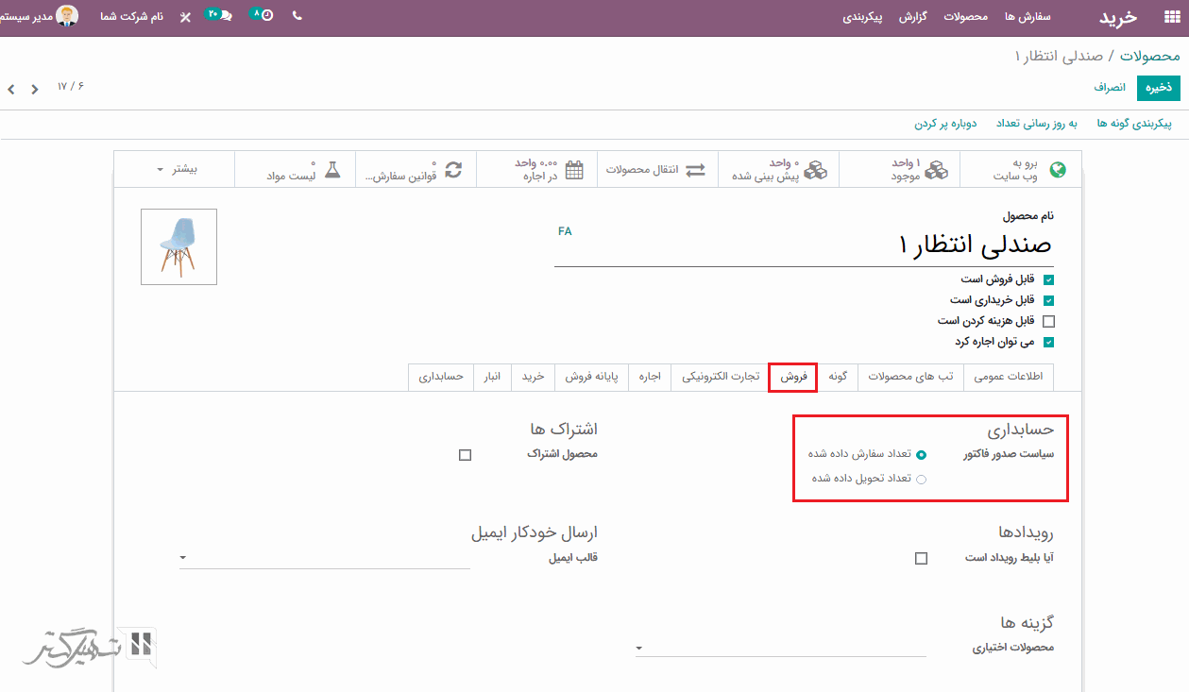Click the bill of materials flask icon
This screenshot has width=1189, height=692.
tap(331, 170)
